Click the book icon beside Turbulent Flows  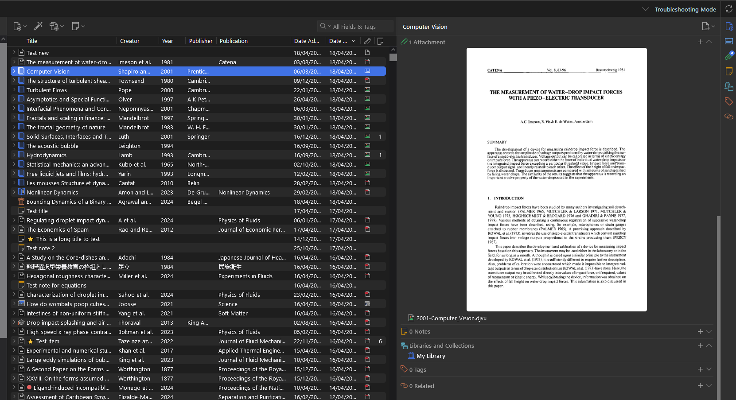point(21,90)
